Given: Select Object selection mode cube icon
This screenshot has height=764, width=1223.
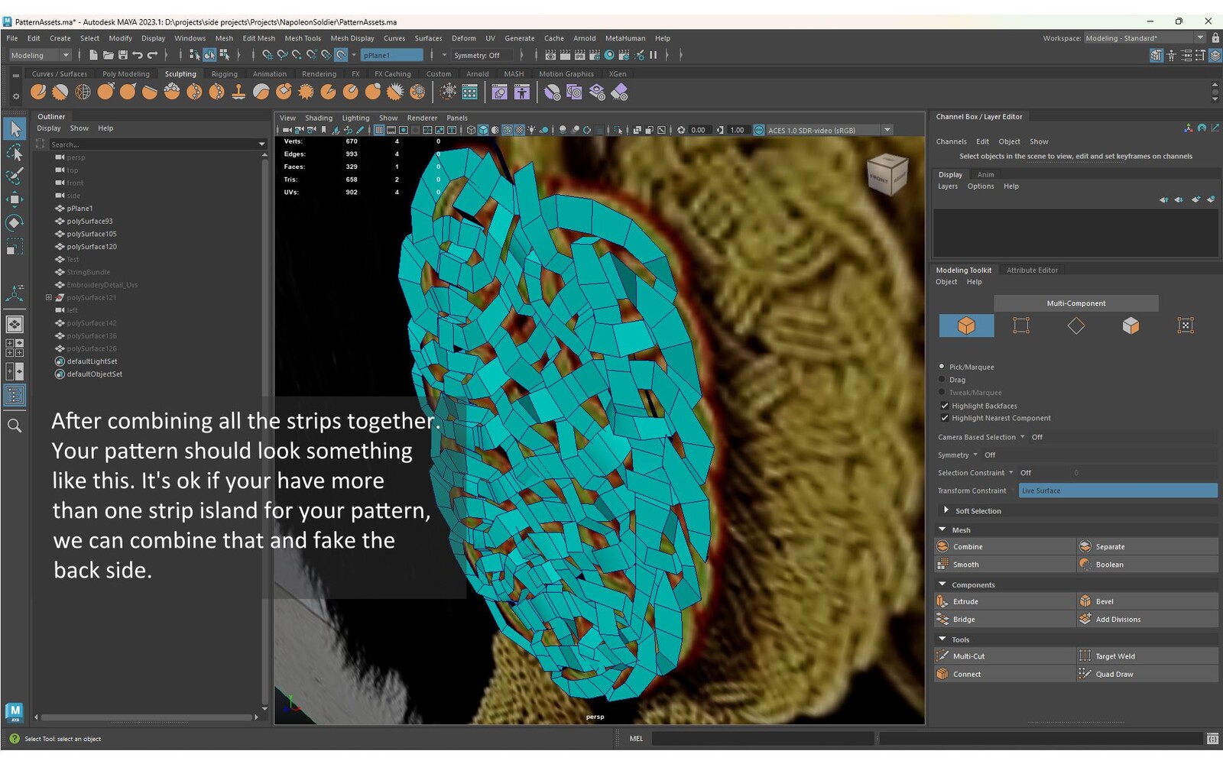Looking at the screenshot, I should [x=966, y=325].
